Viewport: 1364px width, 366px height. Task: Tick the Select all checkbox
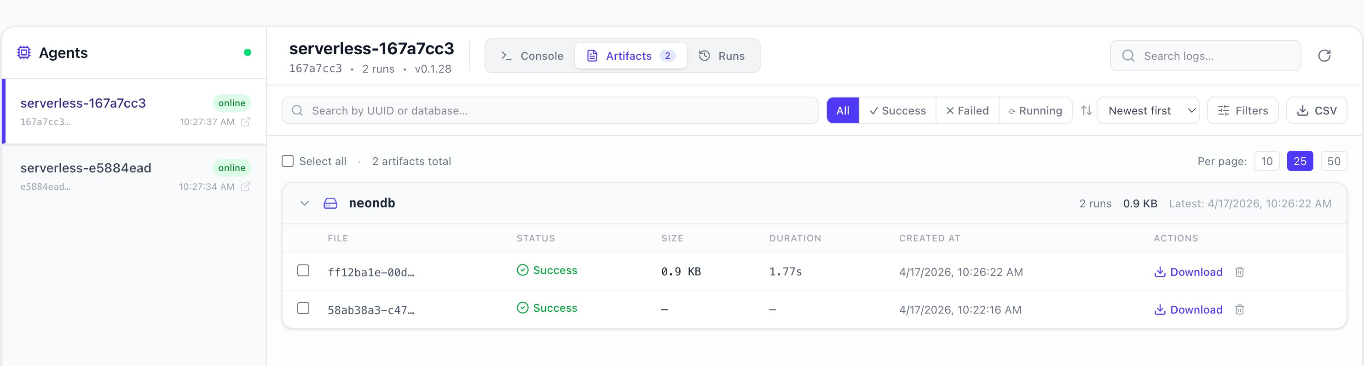pos(288,161)
